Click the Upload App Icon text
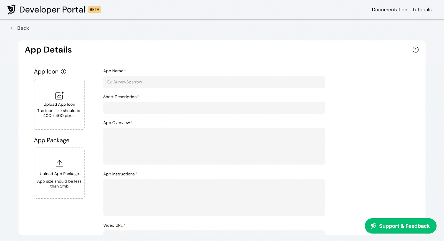This screenshot has height=241, width=444. point(59,104)
